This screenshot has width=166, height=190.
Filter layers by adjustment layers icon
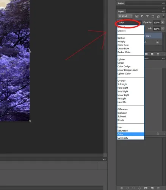click(142, 16)
